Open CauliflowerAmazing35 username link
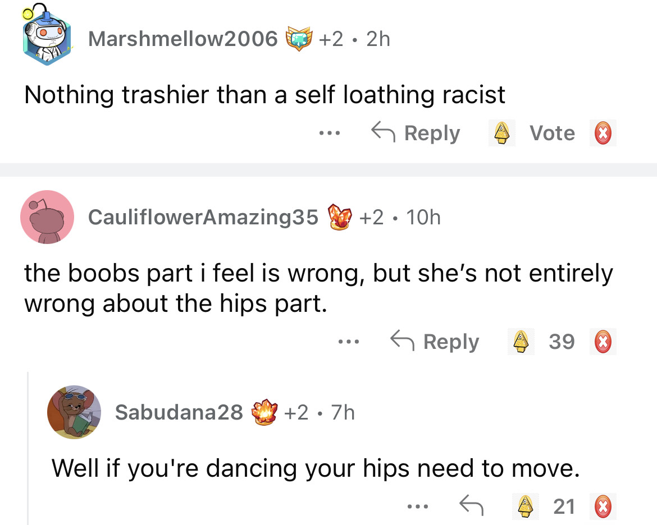657x525 pixels. 203,217
